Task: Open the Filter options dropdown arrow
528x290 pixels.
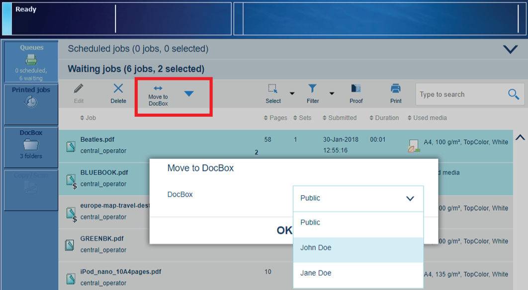Action: point(332,94)
